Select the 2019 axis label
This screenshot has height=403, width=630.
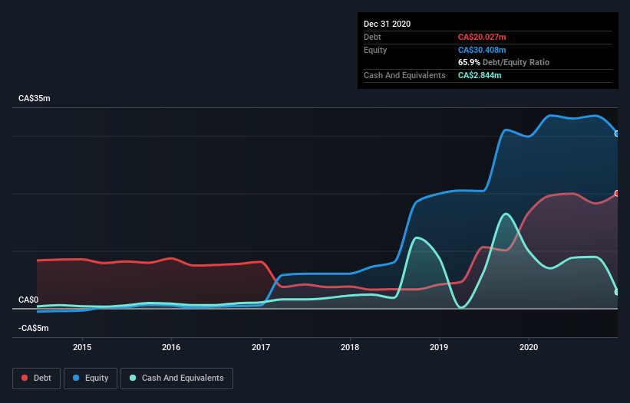click(x=439, y=347)
